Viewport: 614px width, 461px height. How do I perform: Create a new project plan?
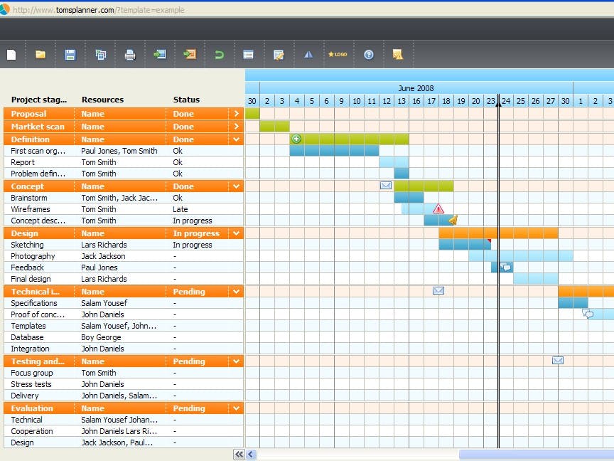[x=12, y=54]
